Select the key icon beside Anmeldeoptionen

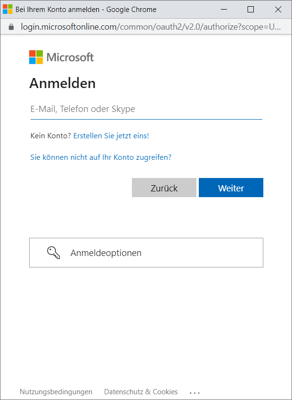coord(53,252)
